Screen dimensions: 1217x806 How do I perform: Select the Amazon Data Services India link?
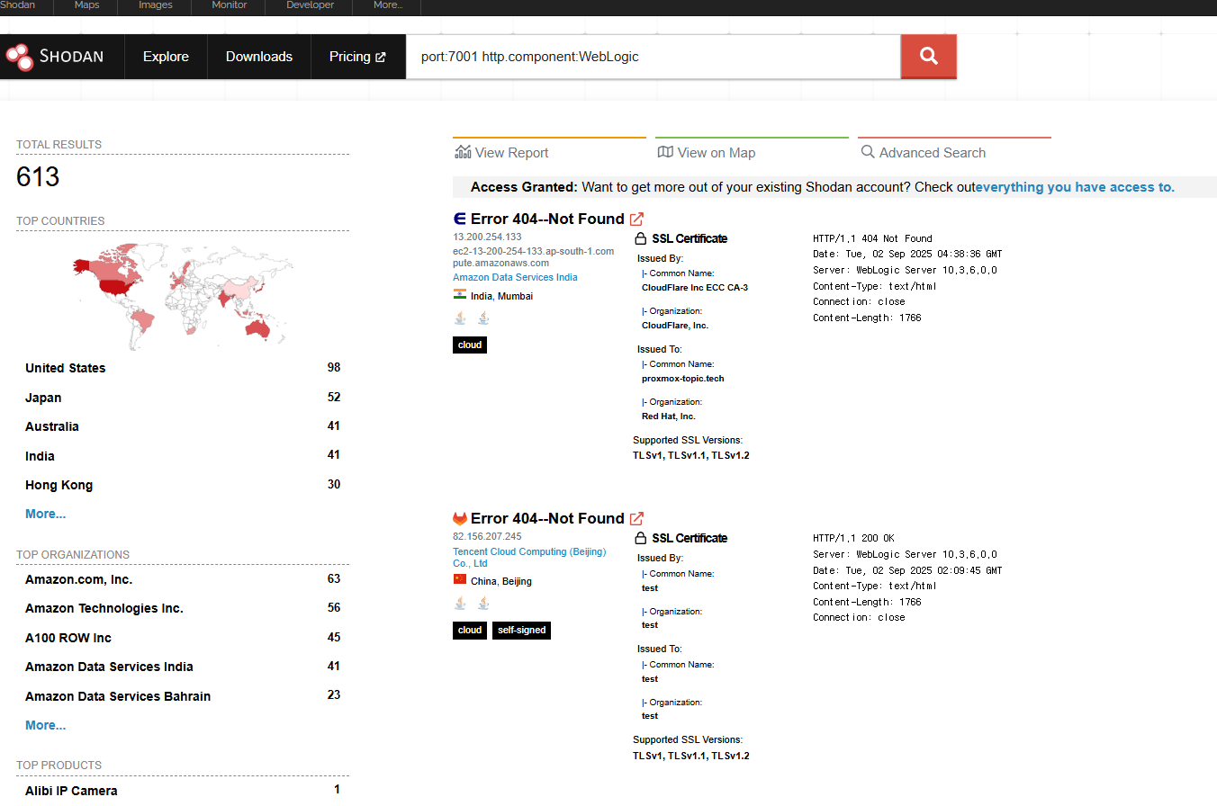point(515,277)
